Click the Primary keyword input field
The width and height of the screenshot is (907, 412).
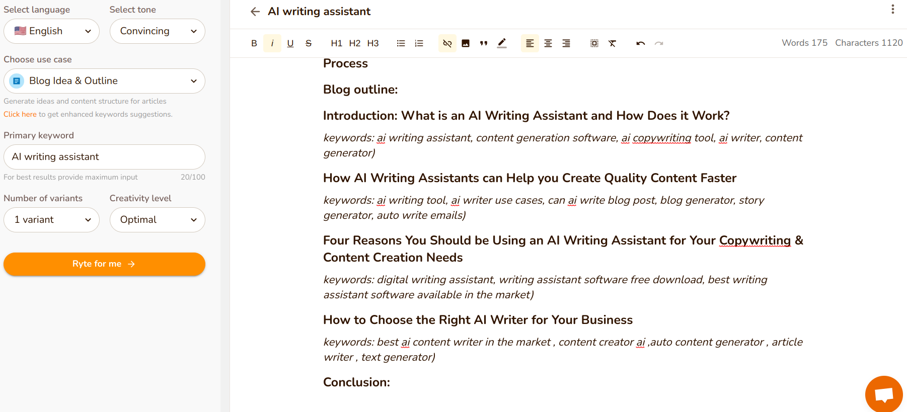tap(104, 157)
